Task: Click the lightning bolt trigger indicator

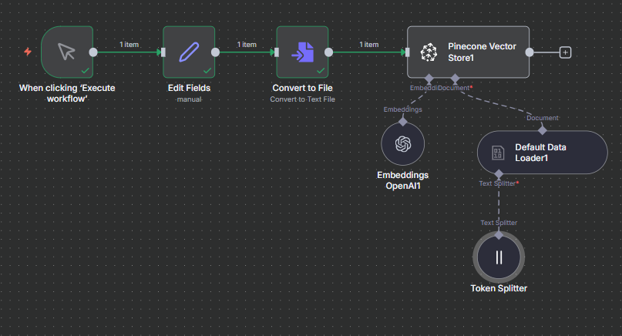Action: tap(29, 52)
